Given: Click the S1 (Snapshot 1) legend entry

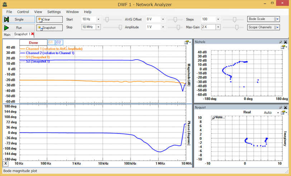Looking at the screenshot, I should [x=35, y=57].
